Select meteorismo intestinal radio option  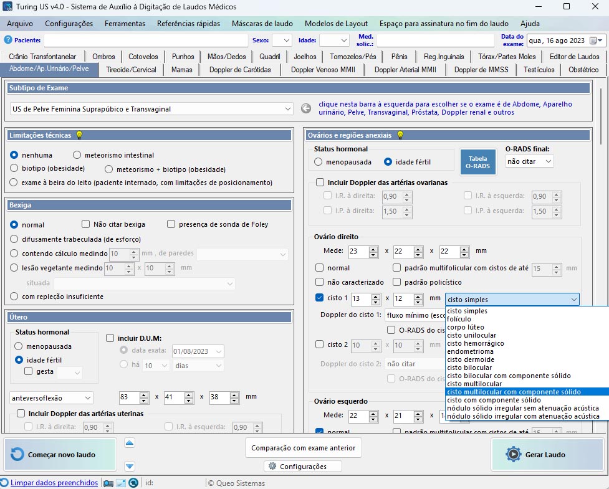77,155
